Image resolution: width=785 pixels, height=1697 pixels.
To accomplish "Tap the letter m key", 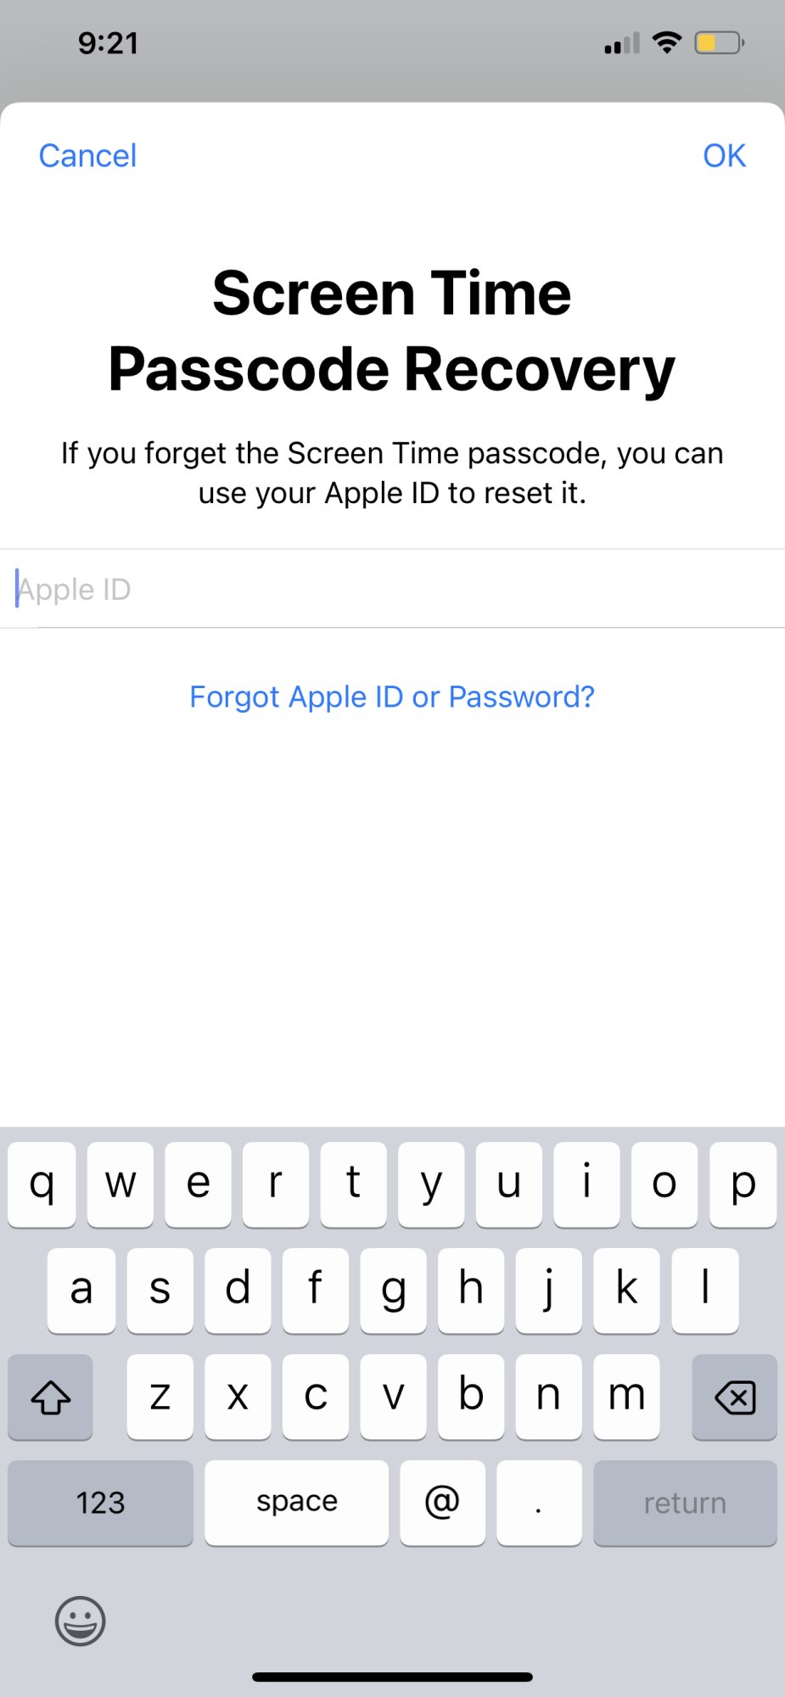I will (x=626, y=1397).
